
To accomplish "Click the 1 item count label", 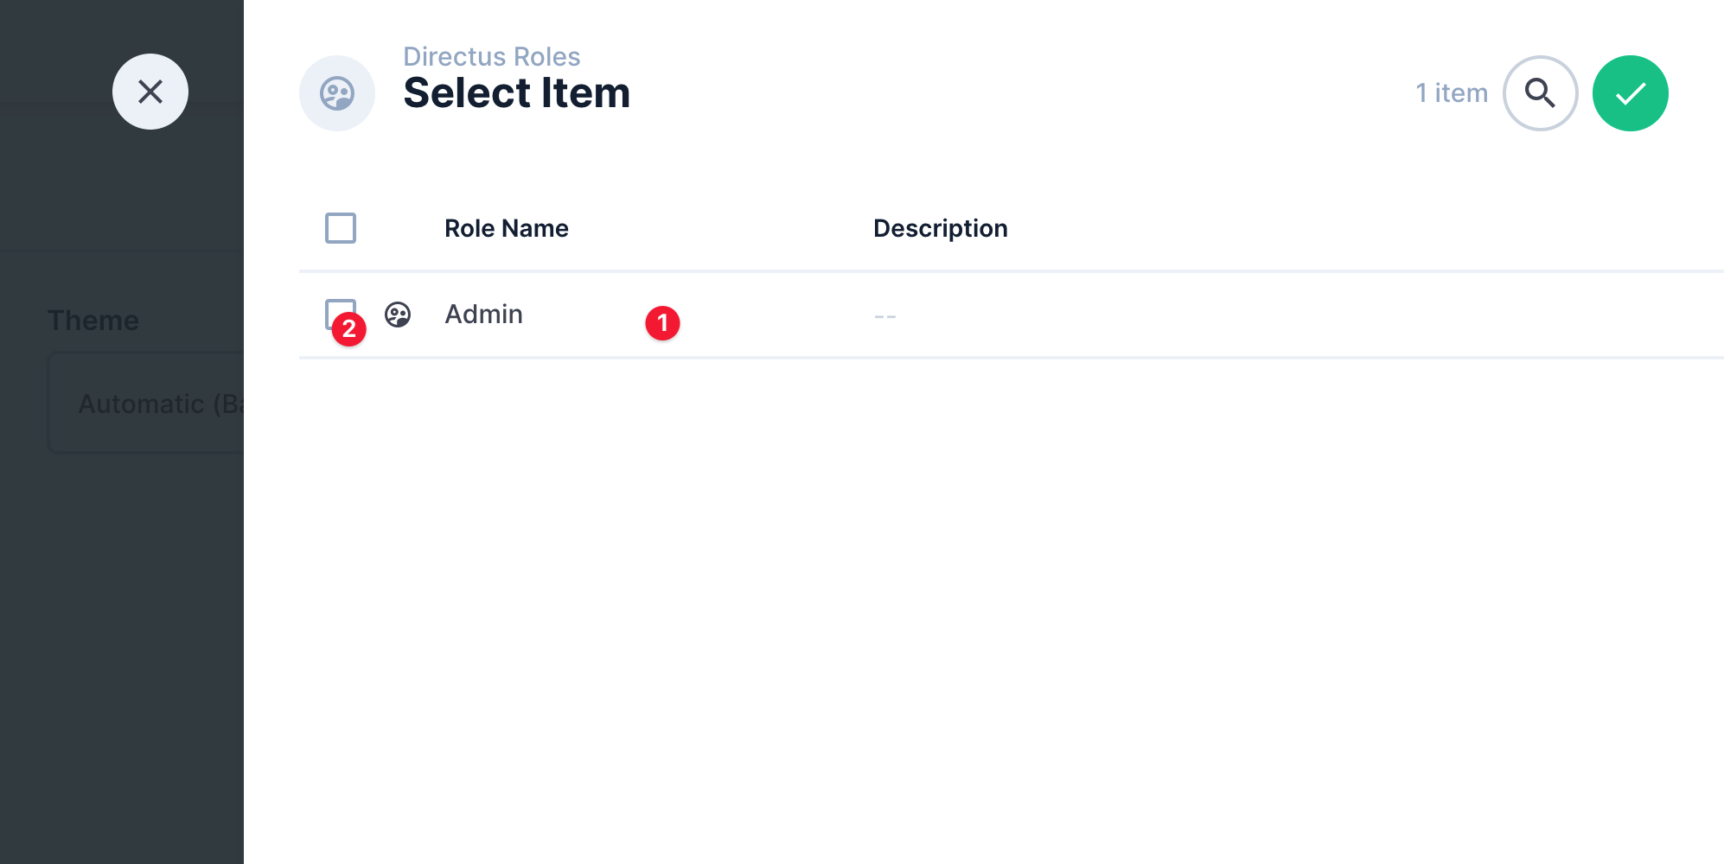I will click(x=1452, y=93).
